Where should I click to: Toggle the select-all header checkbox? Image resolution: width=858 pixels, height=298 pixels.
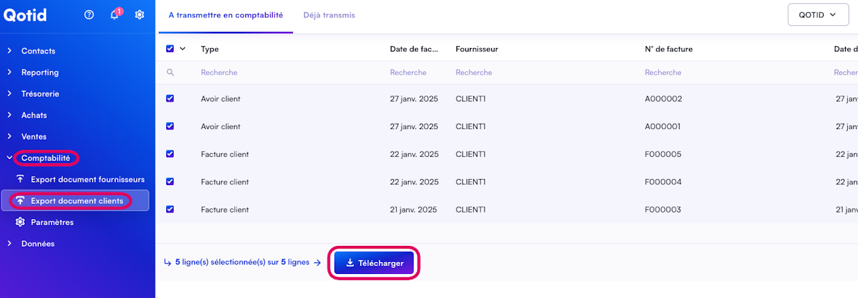(x=170, y=49)
